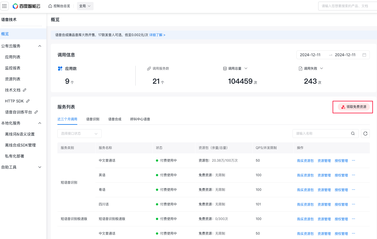Viewport: 377px width, 239px height.
Task: Open more actions for 粤语 row
Action: (354, 189)
